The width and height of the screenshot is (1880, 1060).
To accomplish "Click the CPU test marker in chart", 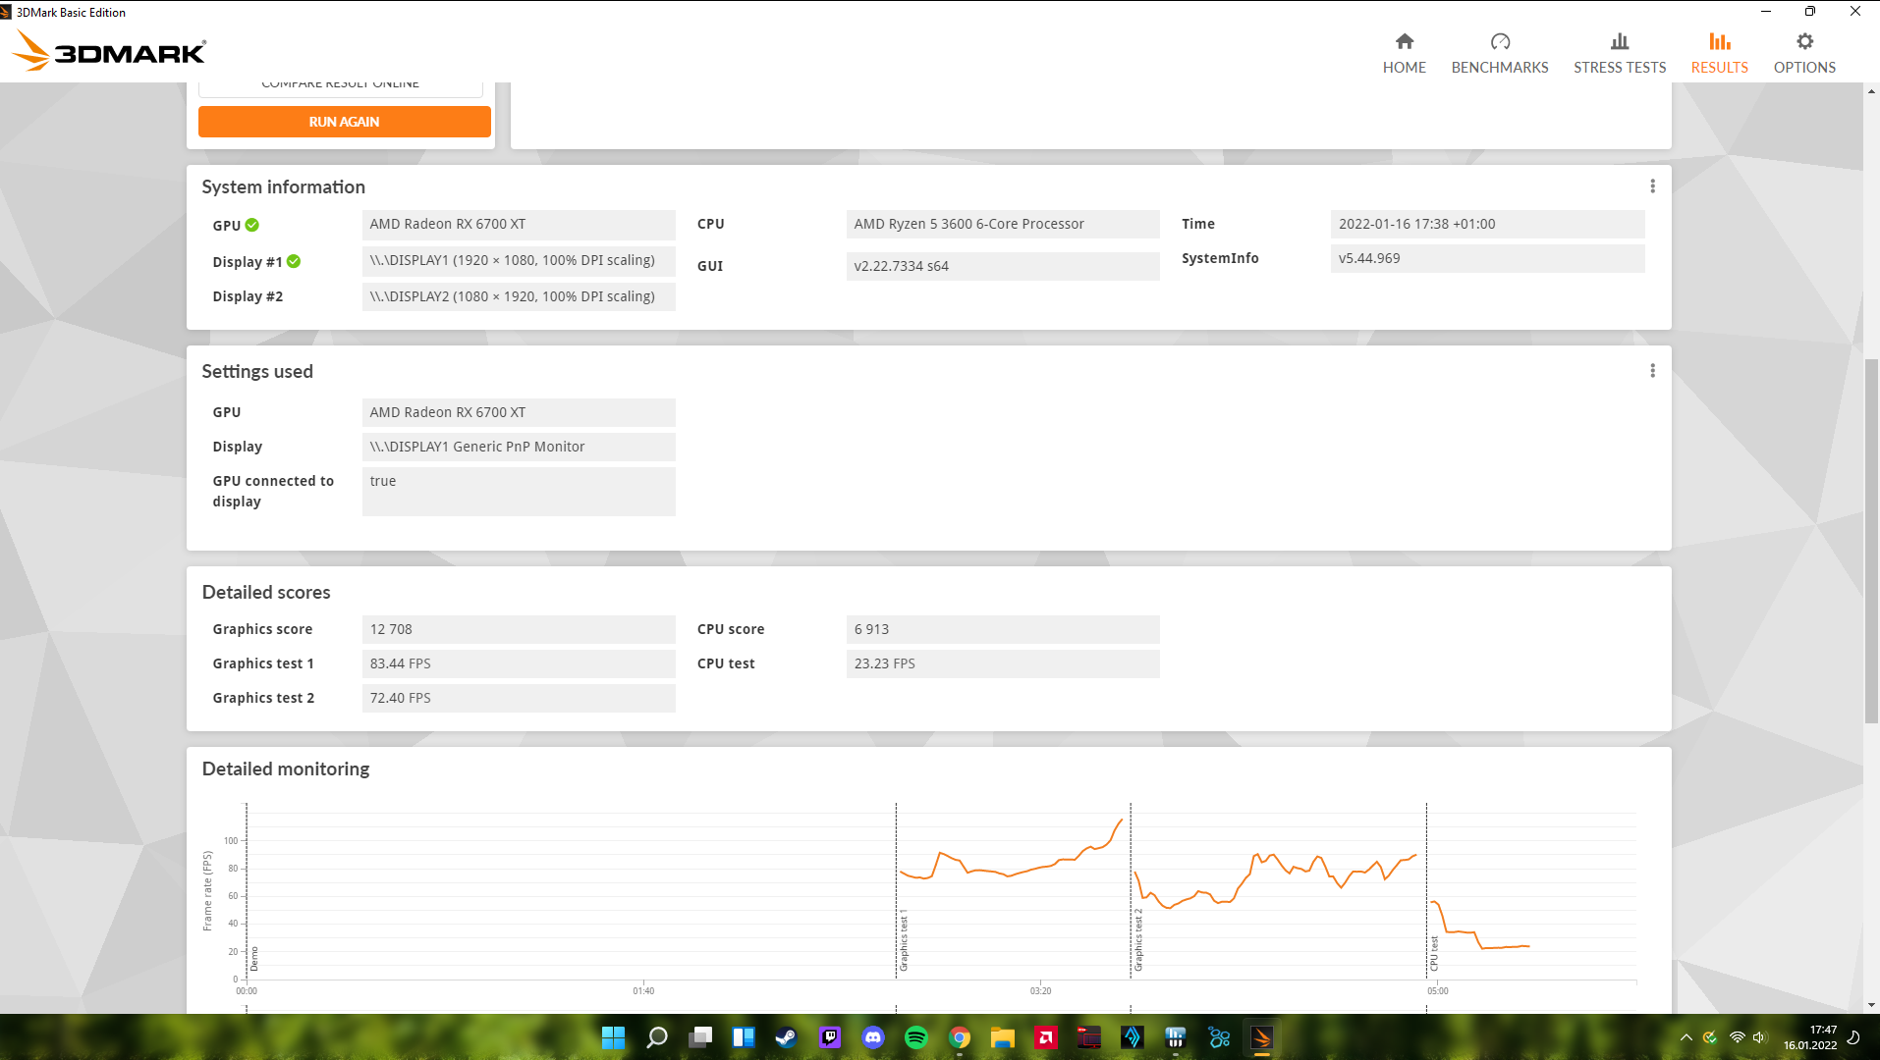I will [x=1434, y=954].
